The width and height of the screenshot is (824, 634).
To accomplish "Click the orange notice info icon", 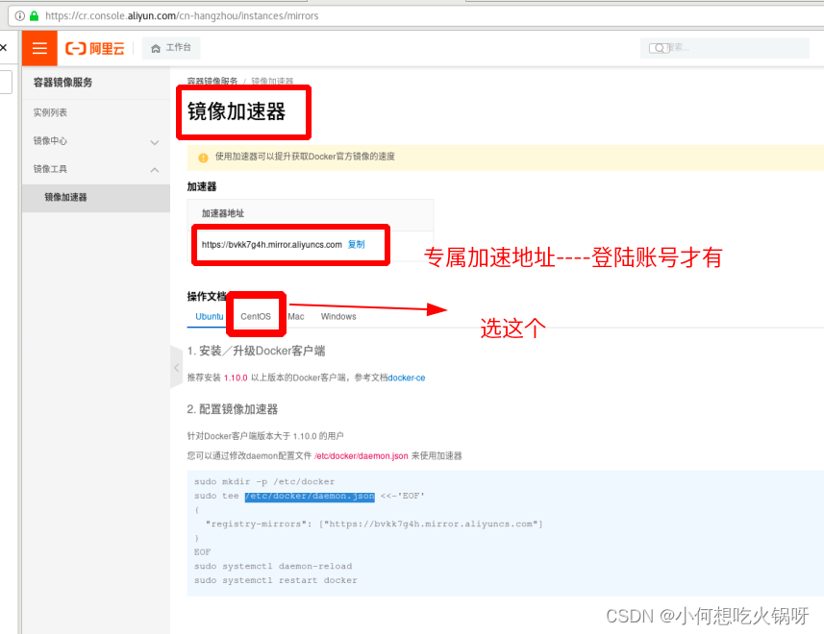I will click(x=204, y=158).
